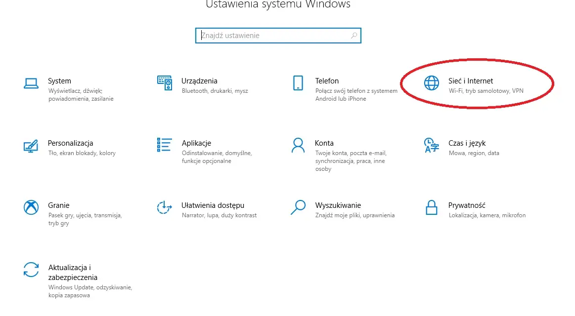Click the Wyszukiwanie magnifier icon

(x=298, y=207)
